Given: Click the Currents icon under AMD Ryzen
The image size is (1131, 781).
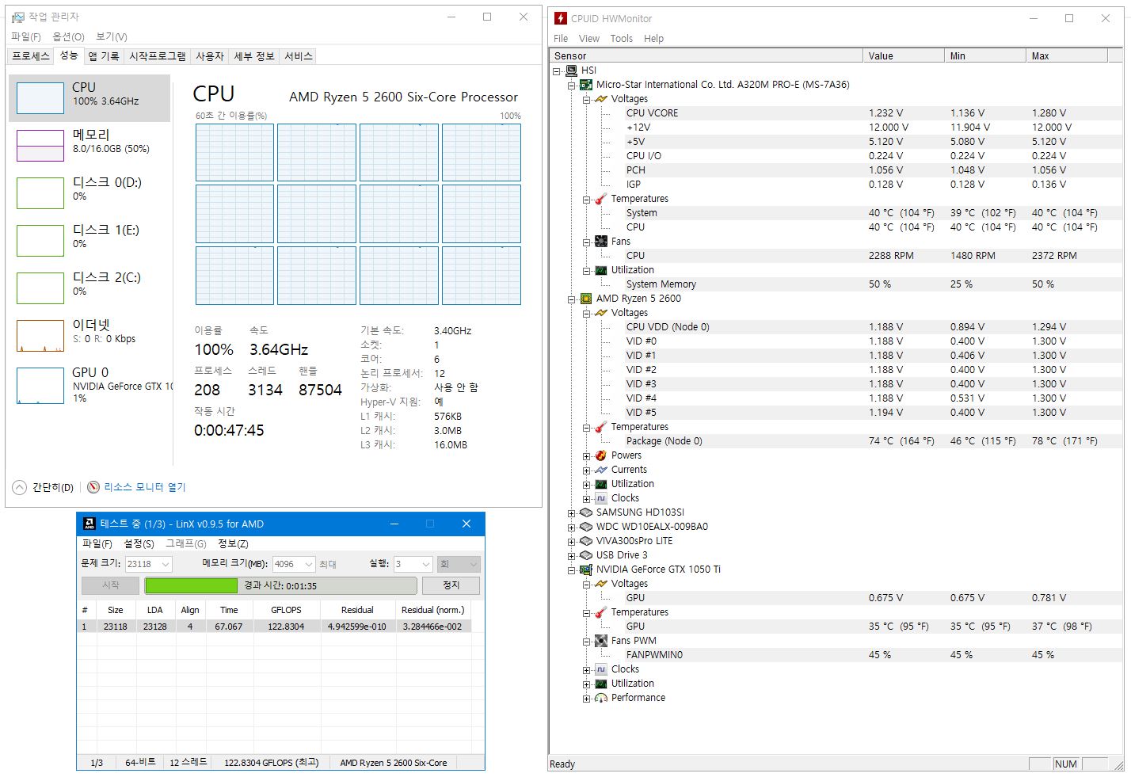Looking at the screenshot, I should [x=601, y=470].
